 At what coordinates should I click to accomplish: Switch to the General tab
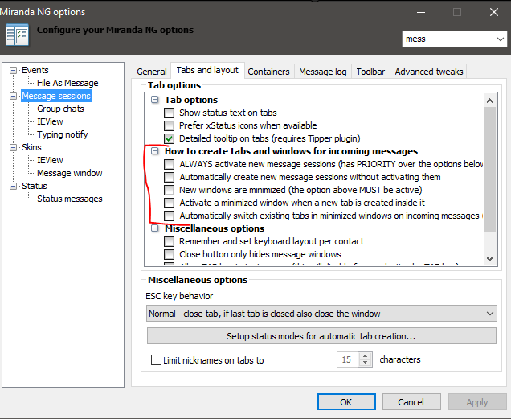tap(152, 72)
